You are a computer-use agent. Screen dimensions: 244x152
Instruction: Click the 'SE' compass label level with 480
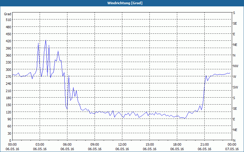235,24
